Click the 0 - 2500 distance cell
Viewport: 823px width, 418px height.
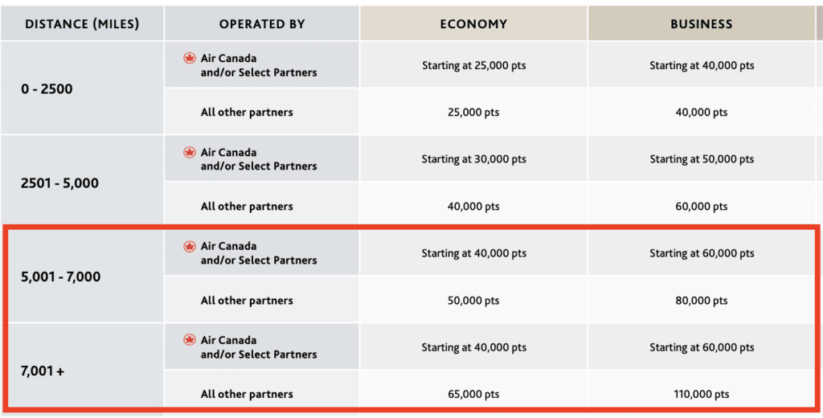tap(47, 89)
